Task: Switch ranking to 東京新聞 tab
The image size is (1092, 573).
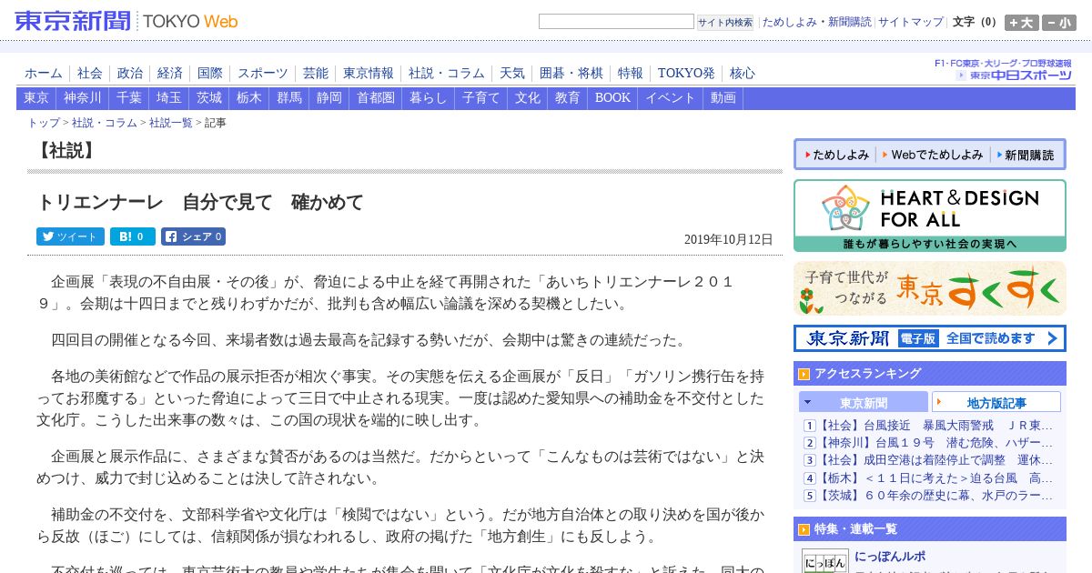Action: click(x=864, y=402)
